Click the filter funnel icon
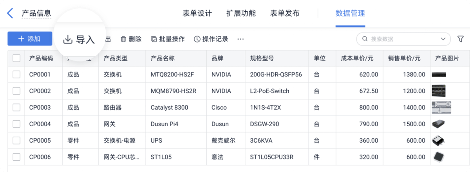This screenshot has width=470, height=172. pyautogui.click(x=461, y=39)
